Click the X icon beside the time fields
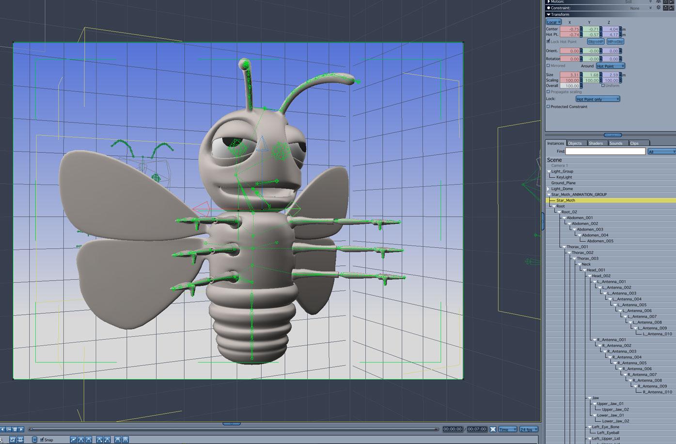Viewport: 676px width, 444px height. pos(493,429)
